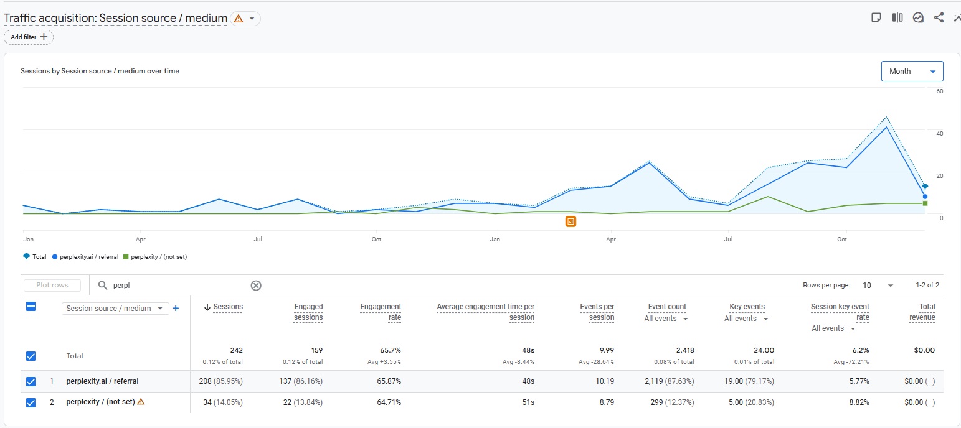This screenshot has height=428, width=961.
Task: Open the sticky note annotation icon
Action: [x=876, y=17]
